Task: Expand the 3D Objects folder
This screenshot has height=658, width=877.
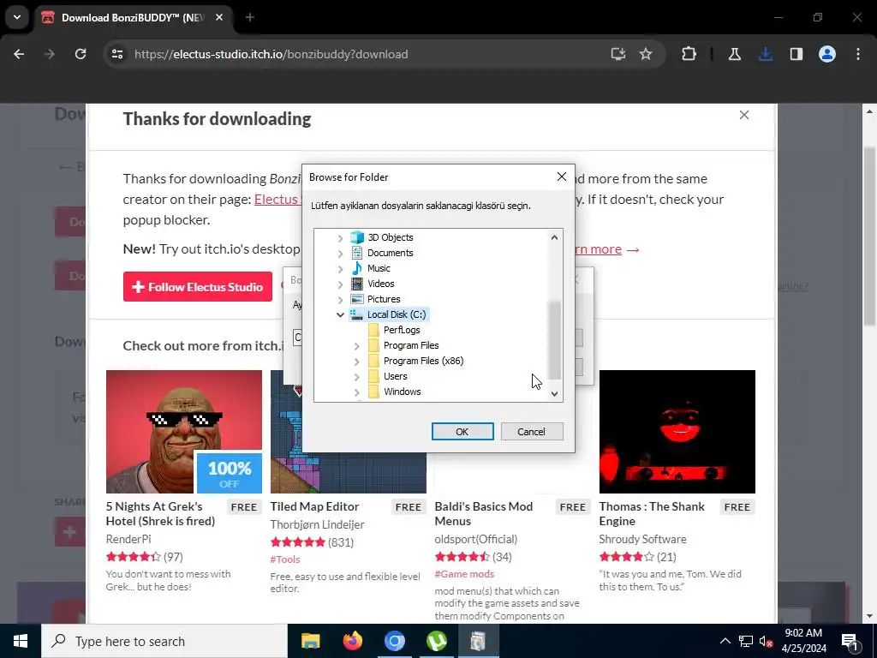Action: coord(340,238)
